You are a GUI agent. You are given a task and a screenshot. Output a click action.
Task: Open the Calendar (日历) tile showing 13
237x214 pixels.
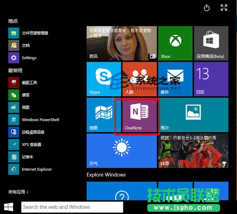tap(210, 79)
